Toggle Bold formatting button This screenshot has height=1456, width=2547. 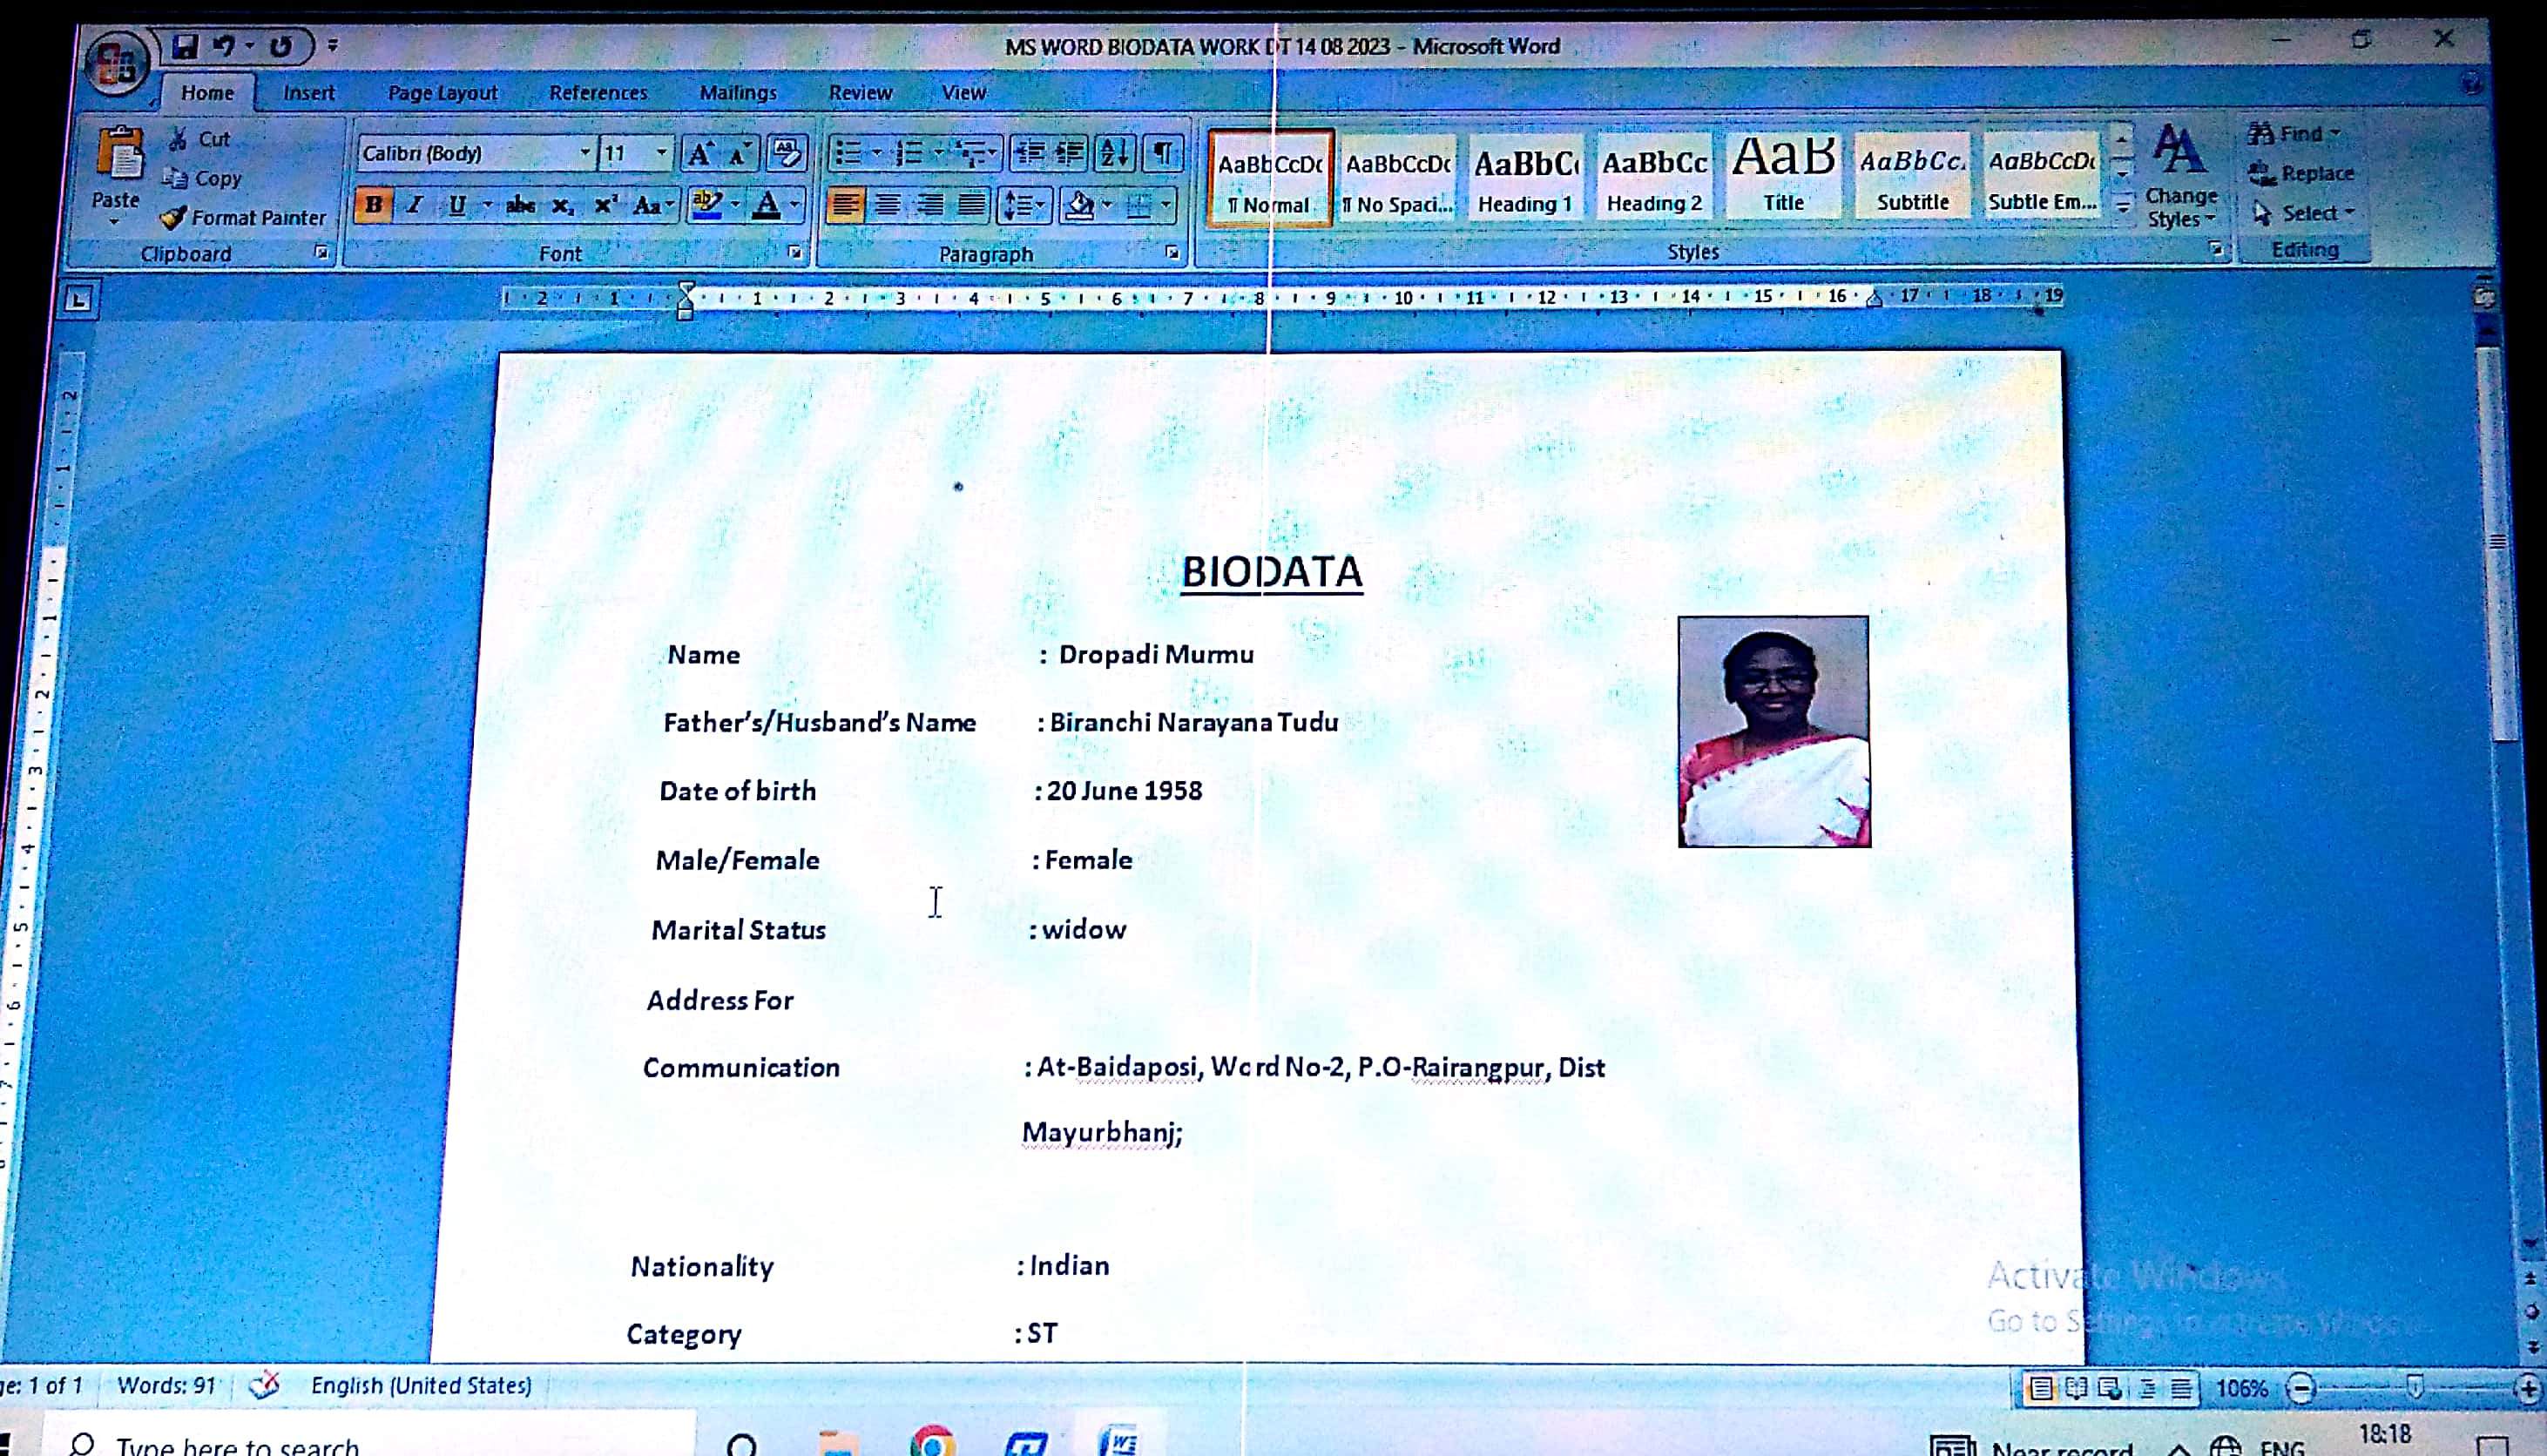click(x=373, y=205)
